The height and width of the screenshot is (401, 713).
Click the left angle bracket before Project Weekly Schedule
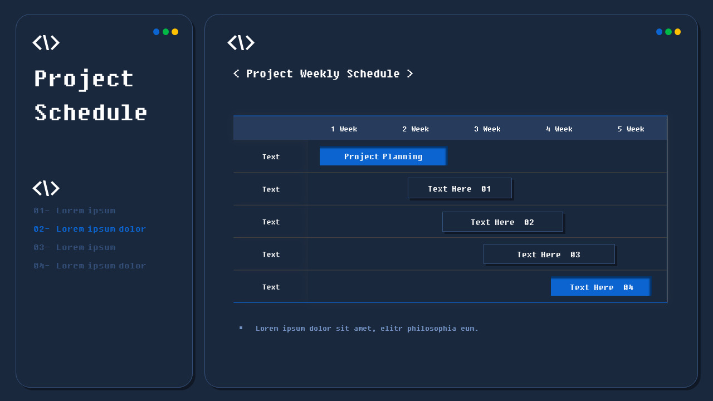click(x=236, y=74)
